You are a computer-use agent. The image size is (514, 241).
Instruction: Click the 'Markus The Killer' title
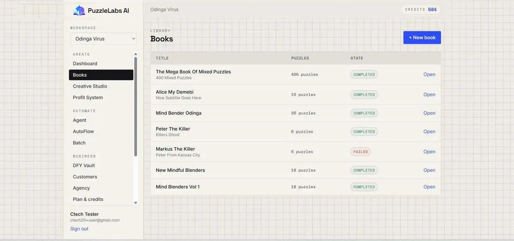[x=175, y=149]
